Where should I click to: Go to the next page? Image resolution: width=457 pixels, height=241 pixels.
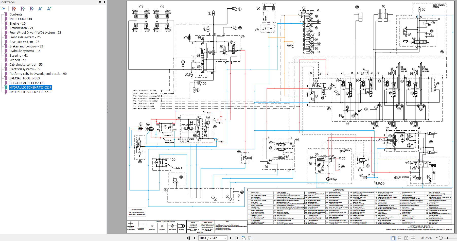(x=231, y=238)
